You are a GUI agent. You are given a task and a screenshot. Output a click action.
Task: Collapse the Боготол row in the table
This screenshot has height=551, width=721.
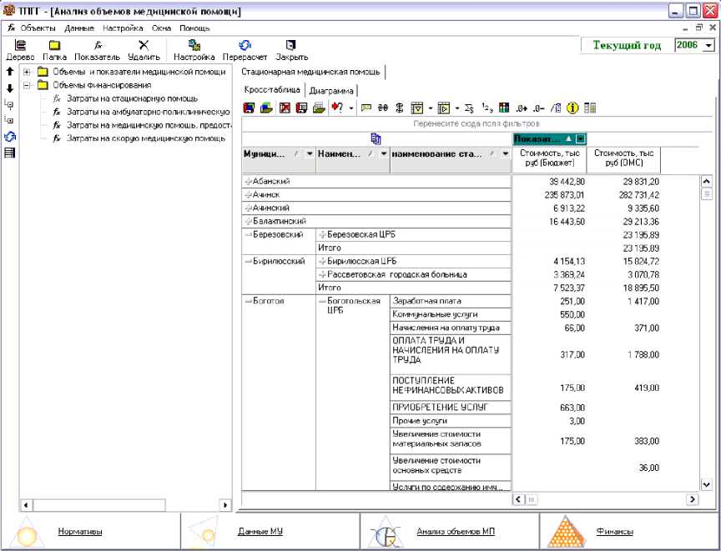(x=247, y=301)
